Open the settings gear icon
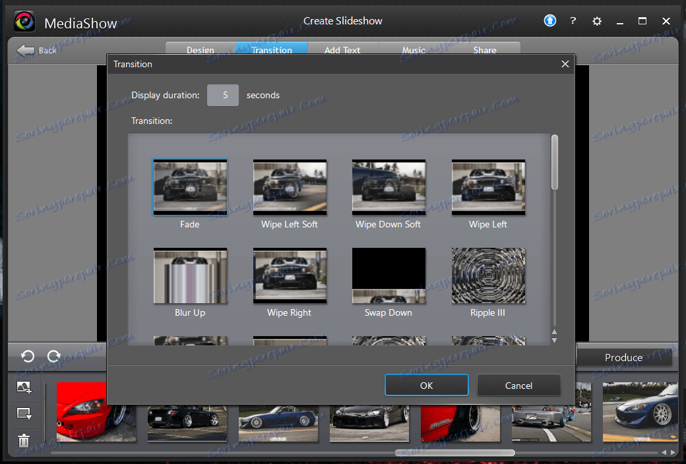 597,21
